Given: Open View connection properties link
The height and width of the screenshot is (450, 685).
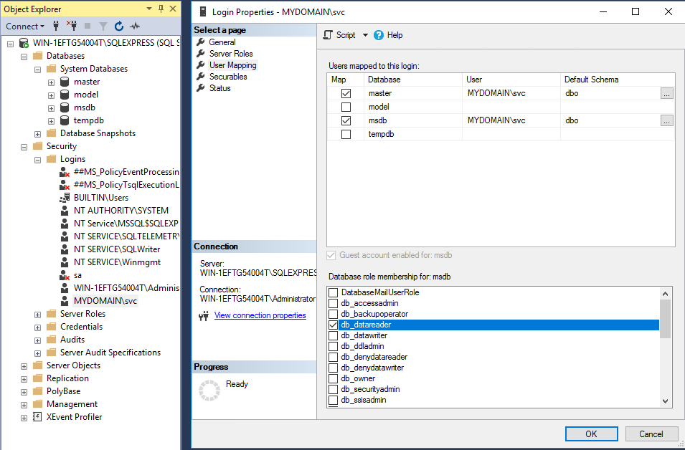Looking at the screenshot, I should (x=260, y=315).
